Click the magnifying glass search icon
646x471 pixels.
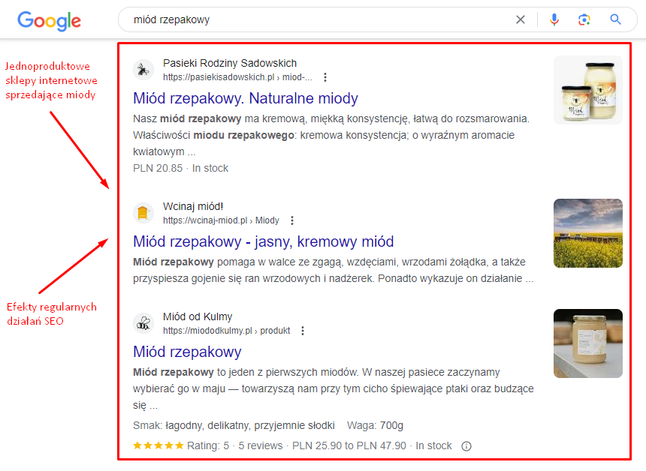pos(615,19)
